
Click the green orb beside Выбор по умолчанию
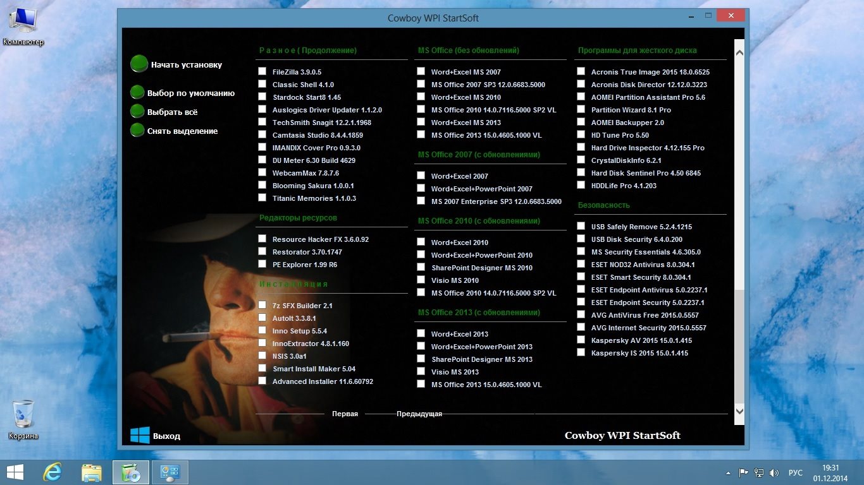[137, 92]
